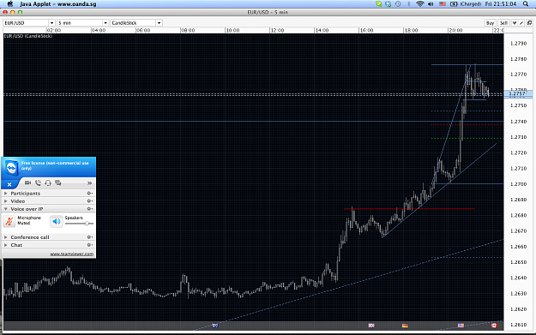Open the TeamViewer video camera panel
536x335 pixels.
click(27, 183)
